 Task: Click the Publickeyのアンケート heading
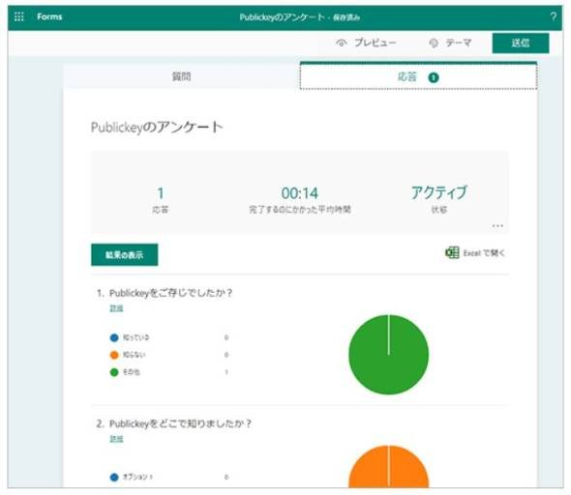tap(157, 128)
